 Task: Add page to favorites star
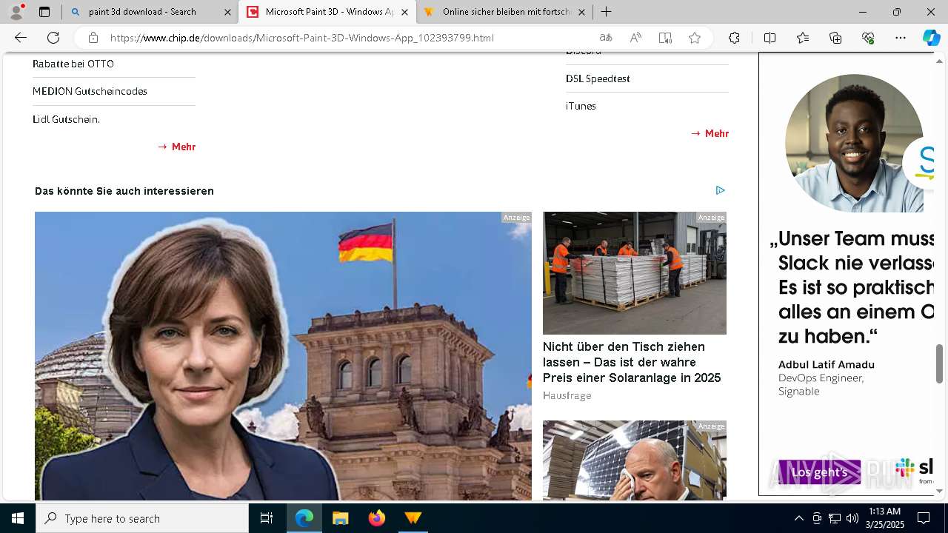[695, 38]
